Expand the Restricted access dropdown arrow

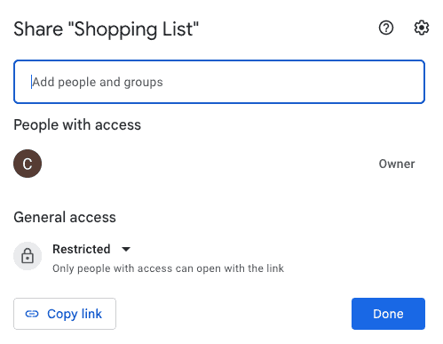point(126,249)
